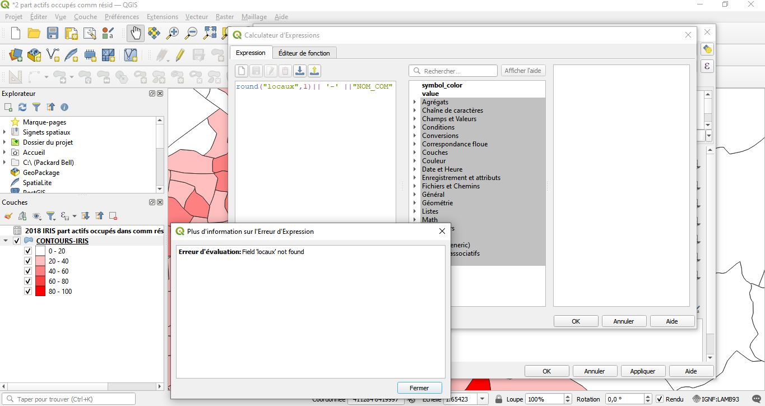Image resolution: width=765 pixels, height=406 pixels.
Task: Save project with the floppy disk icon
Action: coord(53,33)
